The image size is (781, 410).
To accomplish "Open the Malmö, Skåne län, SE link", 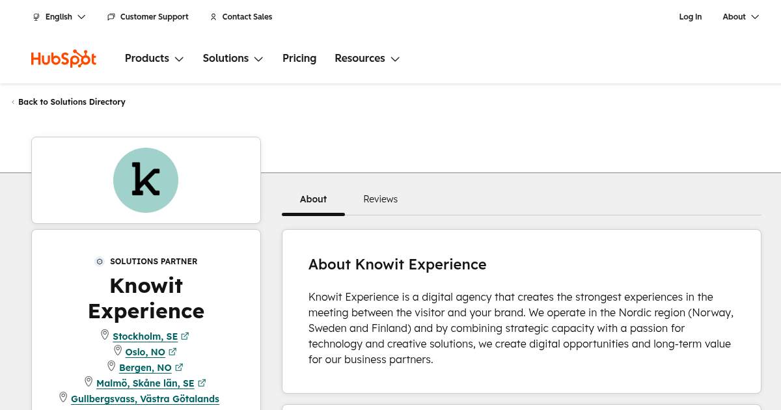I will click(x=145, y=383).
